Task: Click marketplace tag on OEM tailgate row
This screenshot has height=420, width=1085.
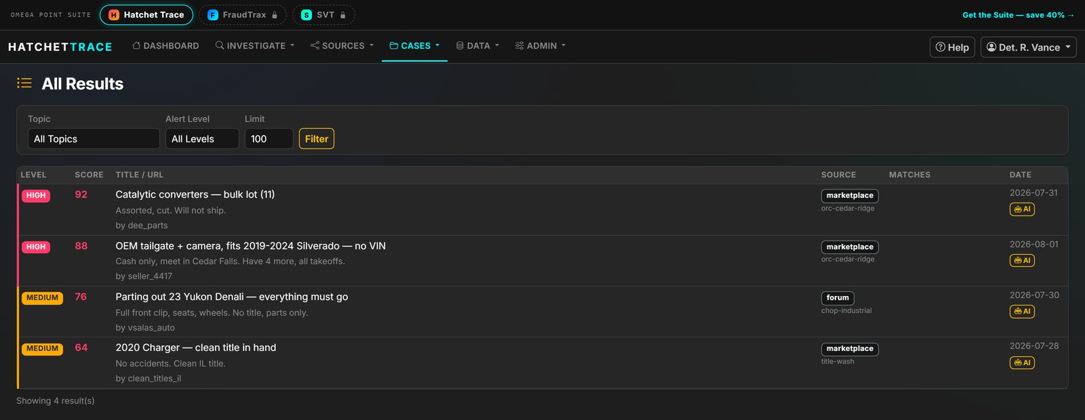Action: pyautogui.click(x=850, y=247)
